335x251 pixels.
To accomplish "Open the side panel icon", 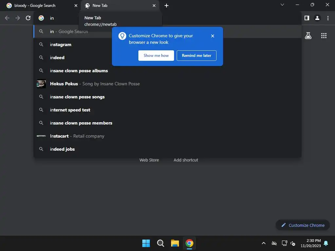I will tap(307, 18).
